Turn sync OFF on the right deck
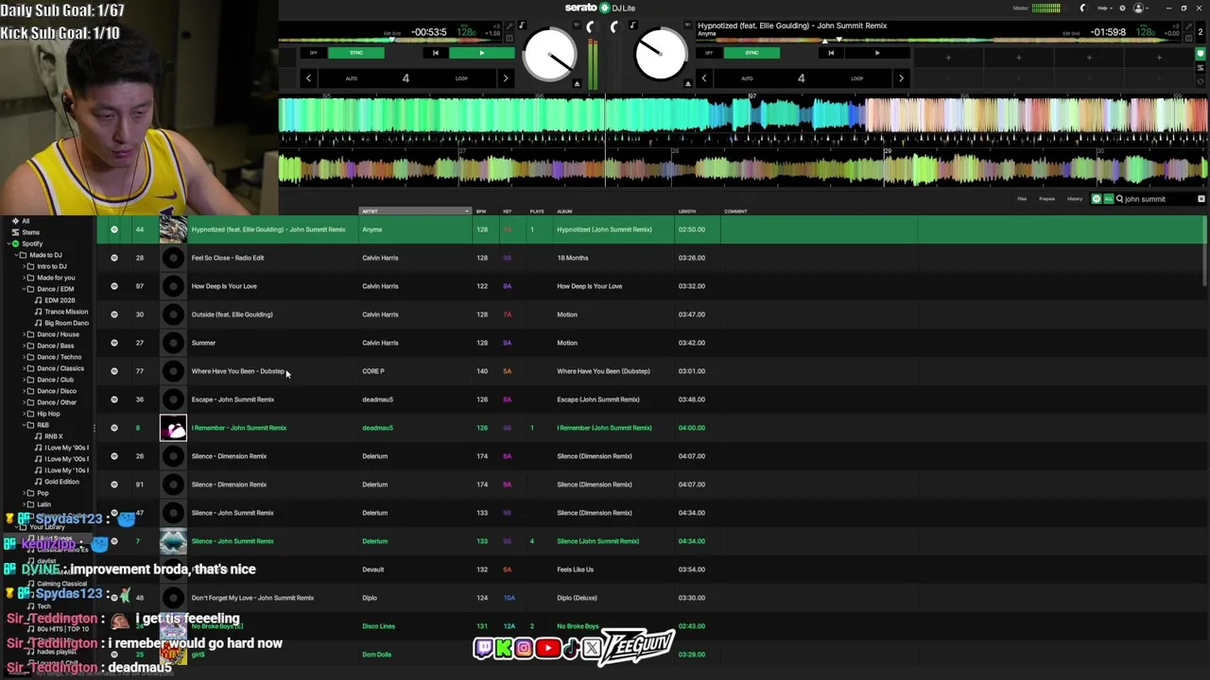This screenshot has height=680, width=1210. click(x=709, y=53)
